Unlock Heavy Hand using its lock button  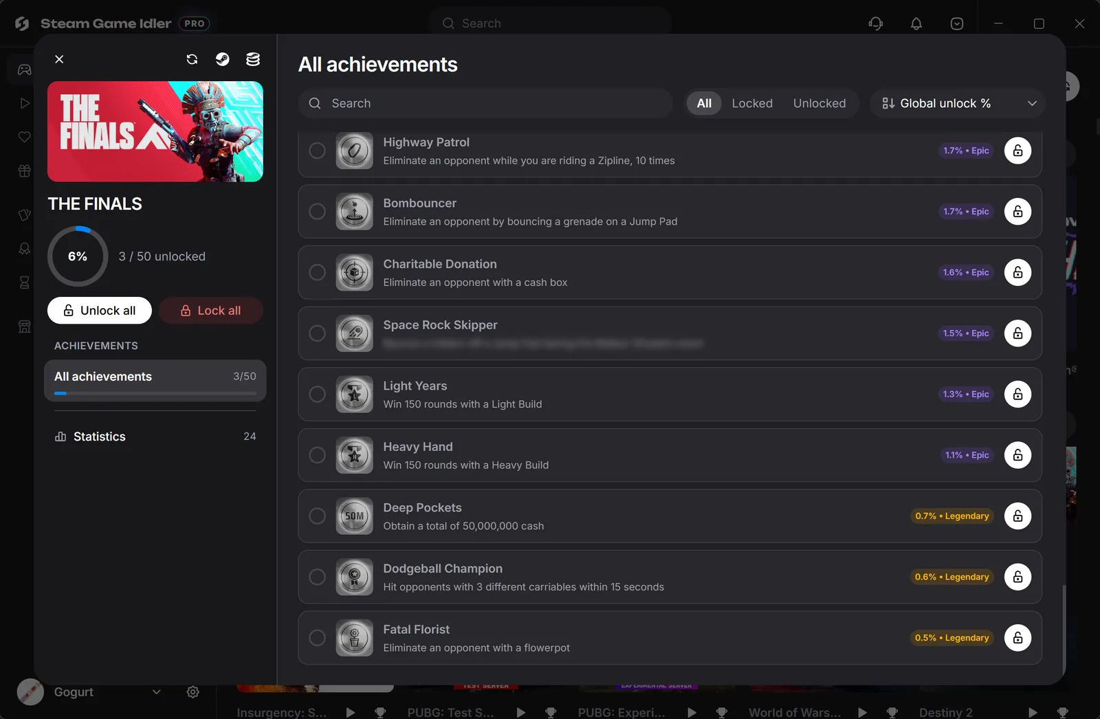click(x=1017, y=455)
